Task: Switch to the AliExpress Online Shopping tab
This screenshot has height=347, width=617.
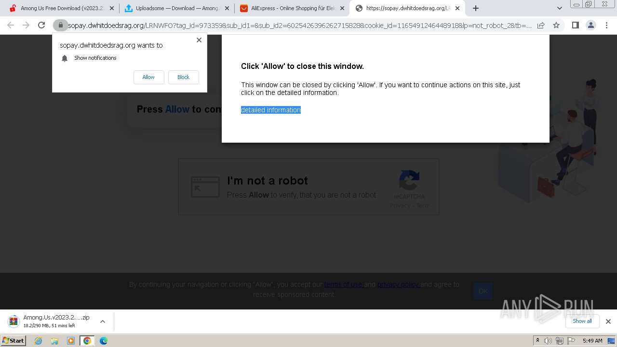Action: [x=292, y=8]
